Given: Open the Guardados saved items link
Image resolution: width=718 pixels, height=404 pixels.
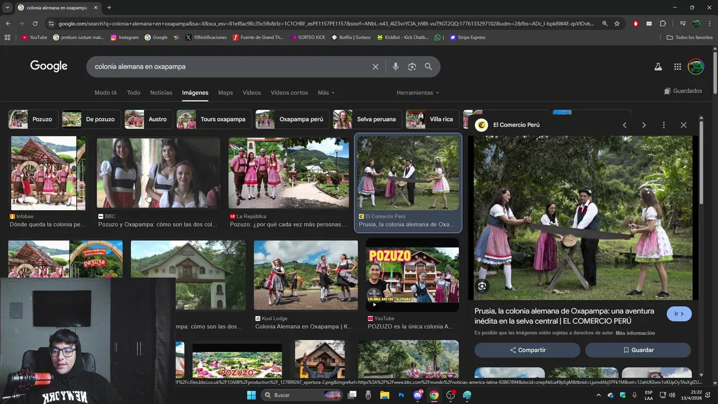Looking at the screenshot, I should [683, 91].
